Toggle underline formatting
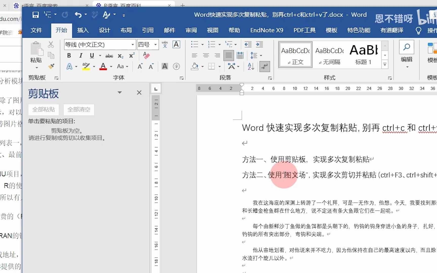The width and height of the screenshot is (437, 273). pyautogui.click(x=92, y=56)
